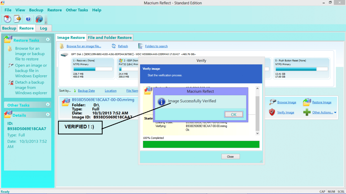Click the Refresh arrows icon
The image size is (346, 194).
coord(114,46)
